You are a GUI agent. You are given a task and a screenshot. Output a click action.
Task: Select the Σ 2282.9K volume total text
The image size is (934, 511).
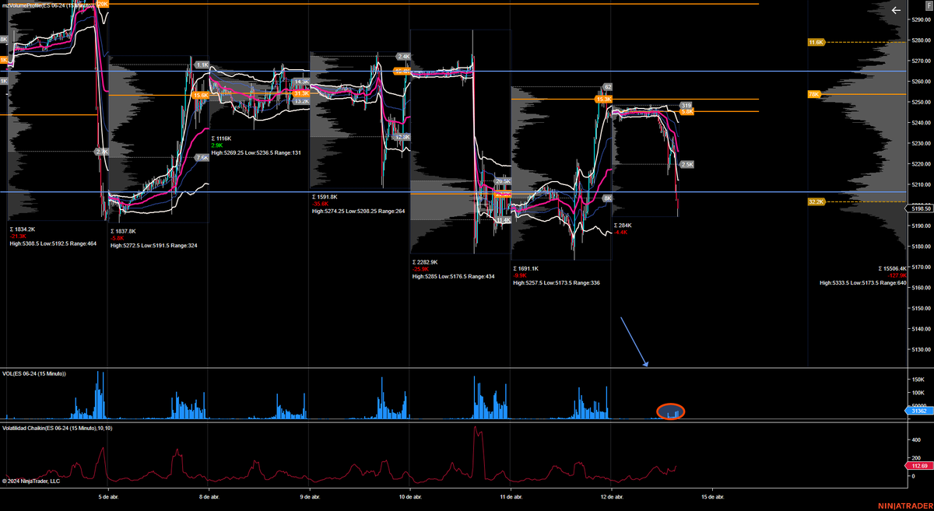coord(425,262)
